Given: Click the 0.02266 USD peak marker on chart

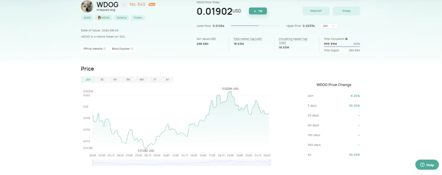Looking at the screenshot, I should click(230, 91).
